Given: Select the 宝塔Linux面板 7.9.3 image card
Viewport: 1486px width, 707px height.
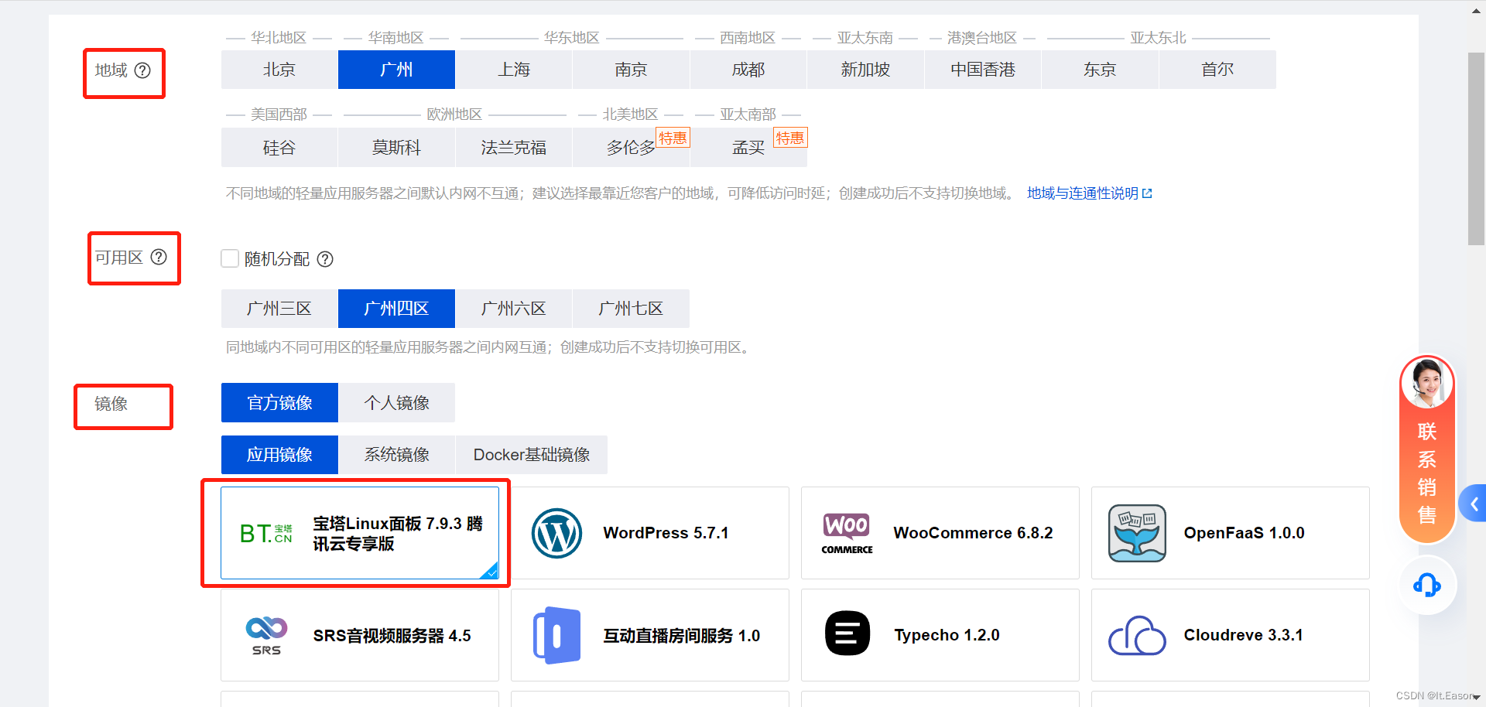Looking at the screenshot, I should [360, 533].
